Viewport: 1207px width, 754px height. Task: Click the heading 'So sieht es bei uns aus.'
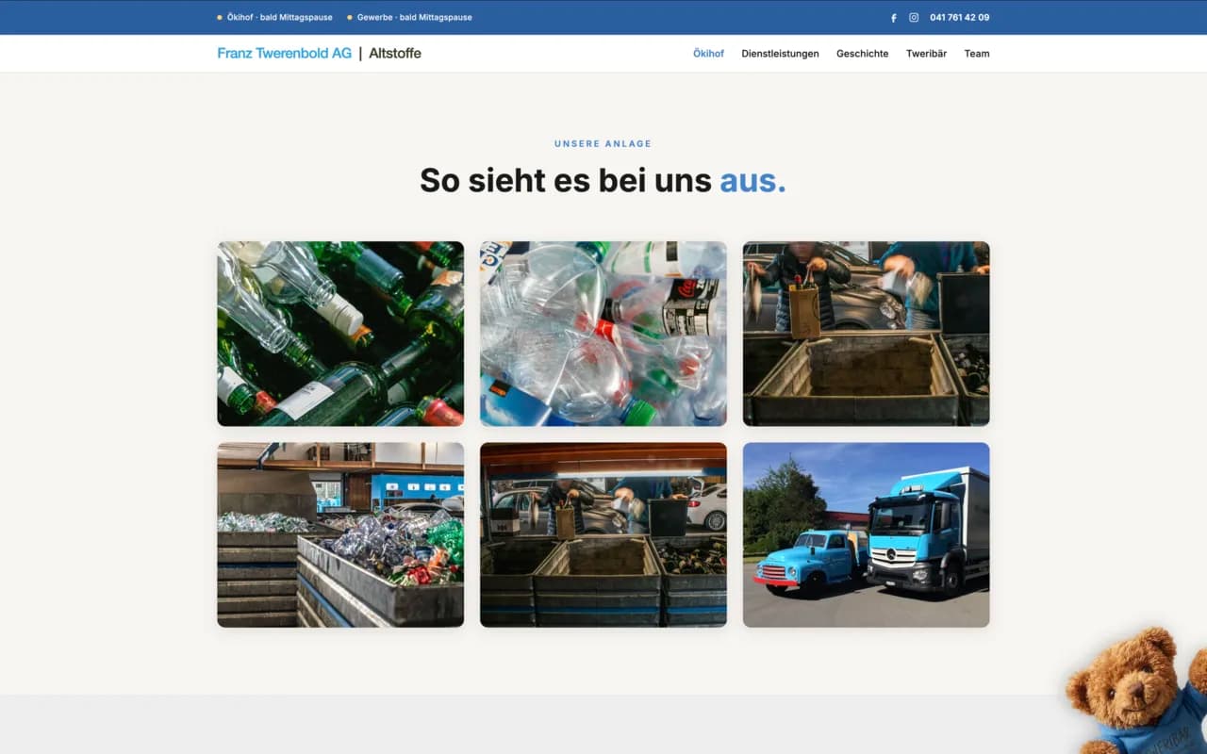[603, 180]
